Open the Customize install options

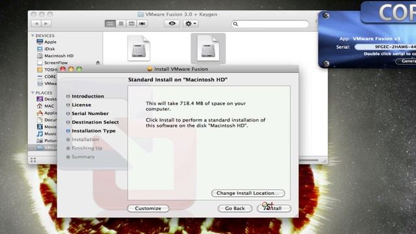pos(148,209)
